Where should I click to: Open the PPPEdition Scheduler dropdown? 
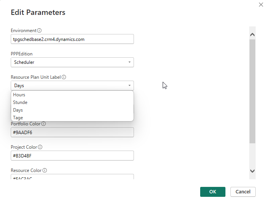(72, 62)
